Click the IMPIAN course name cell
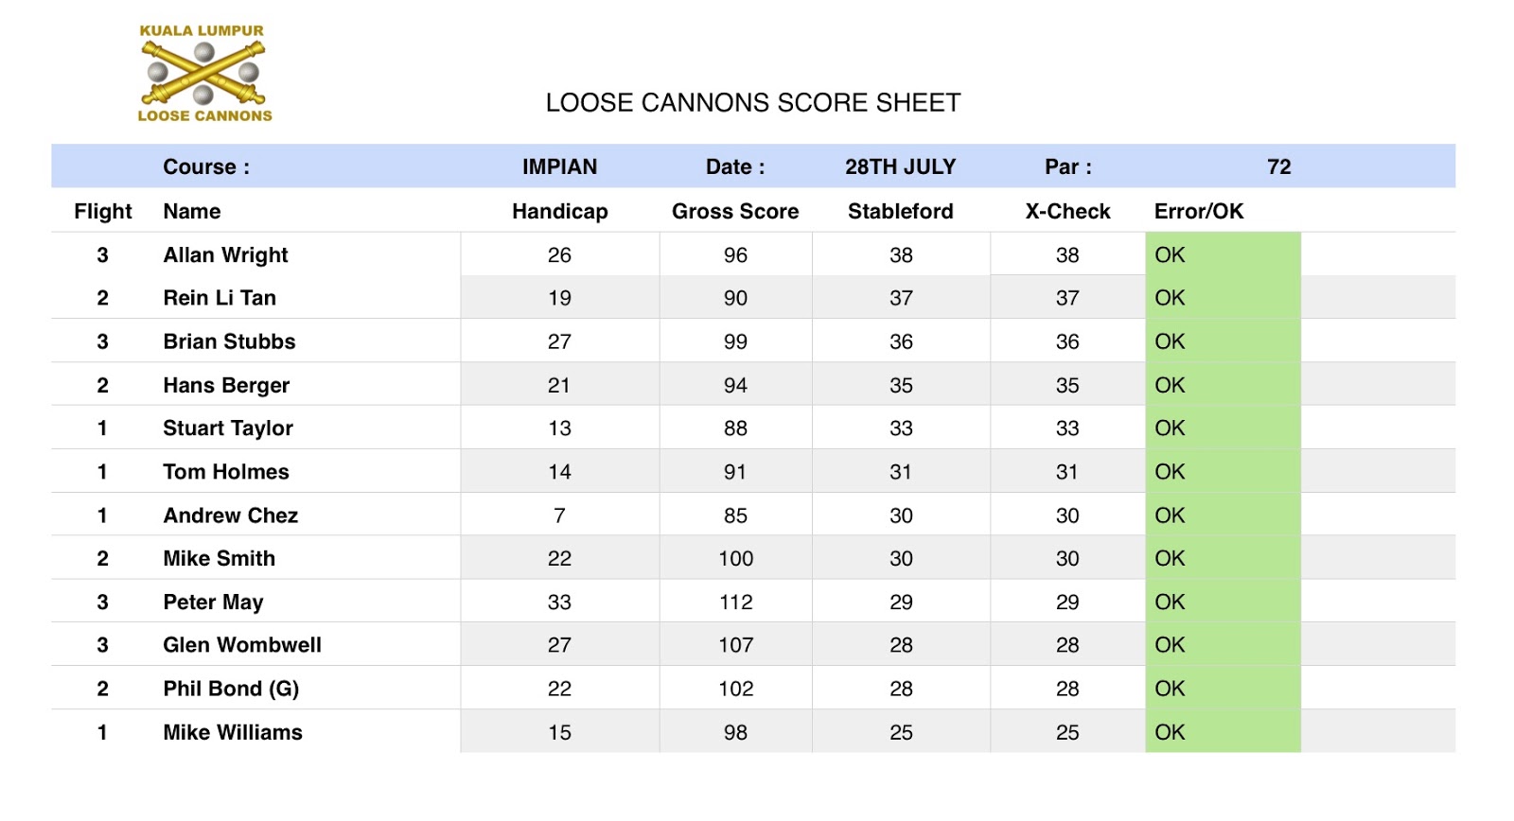The height and width of the screenshot is (821, 1514). coord(559,167)
